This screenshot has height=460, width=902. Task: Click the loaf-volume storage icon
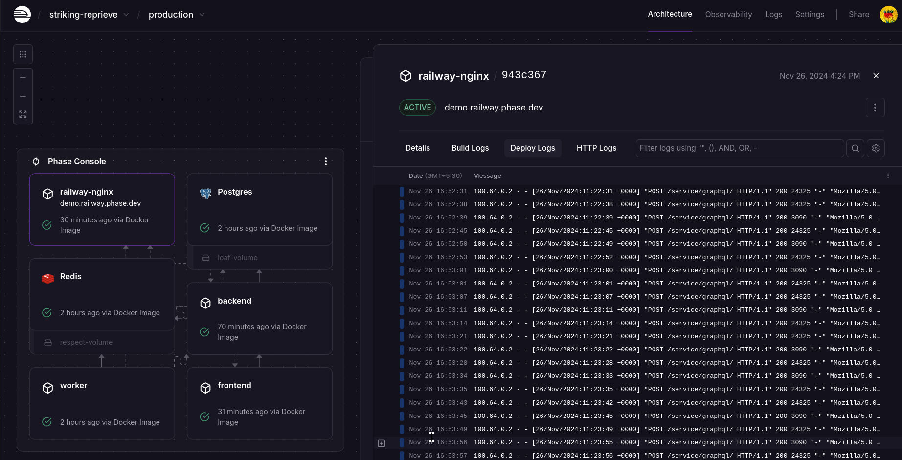pos(205,257)
